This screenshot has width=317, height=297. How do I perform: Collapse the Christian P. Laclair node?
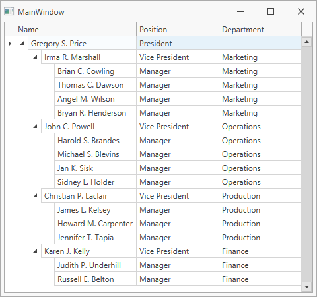pos(35,196)
